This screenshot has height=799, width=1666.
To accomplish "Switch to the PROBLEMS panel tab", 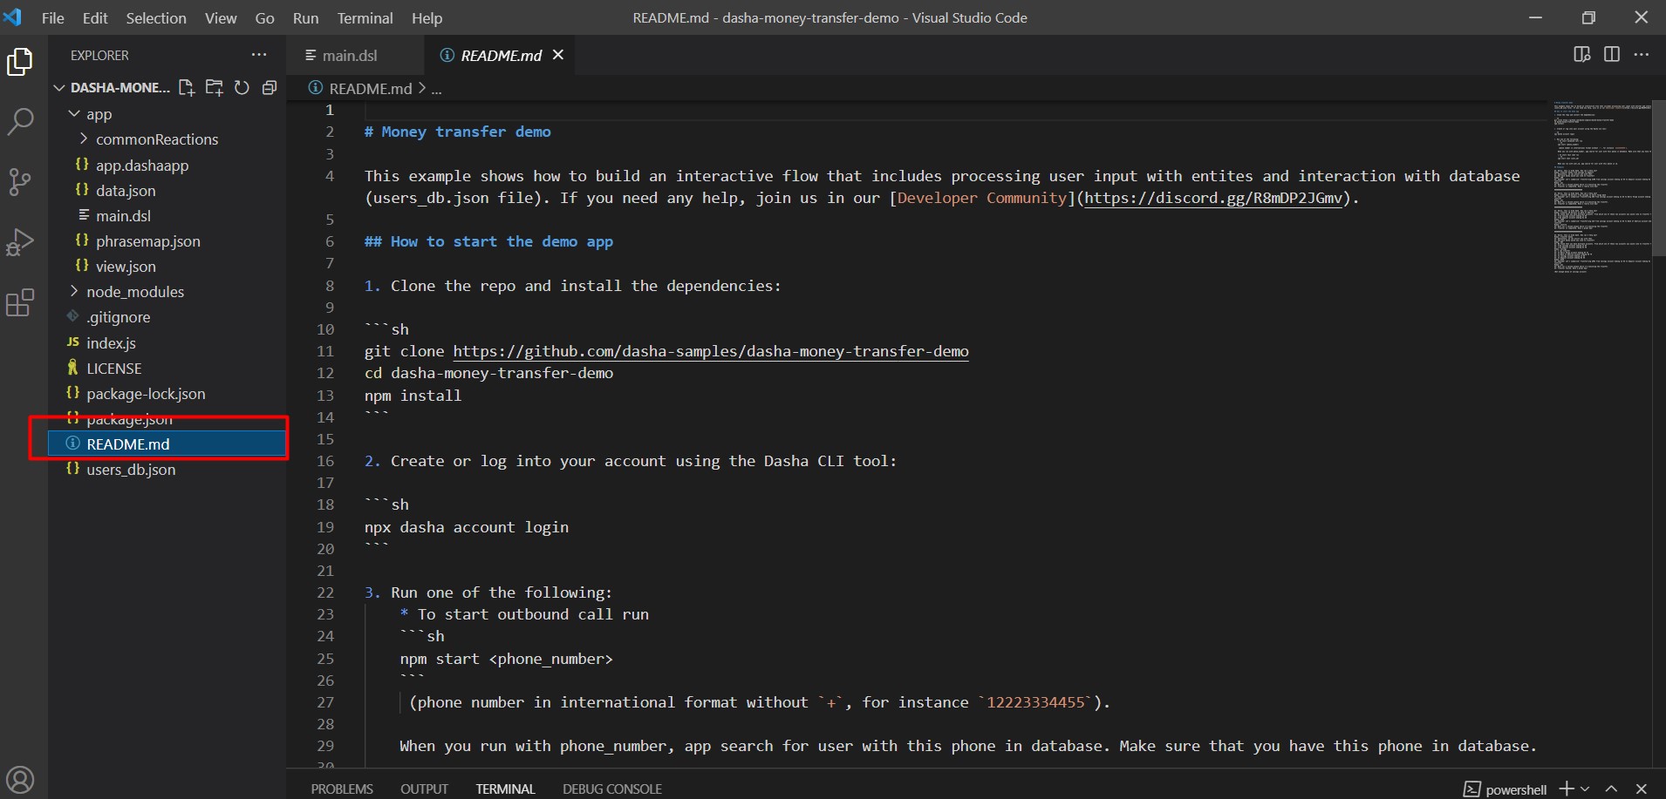I will pos(342,789).
